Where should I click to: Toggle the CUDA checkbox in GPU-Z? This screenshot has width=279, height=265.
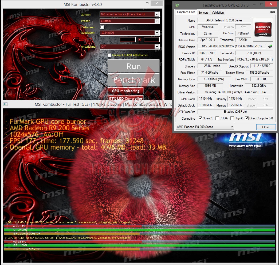coord(217,118)
